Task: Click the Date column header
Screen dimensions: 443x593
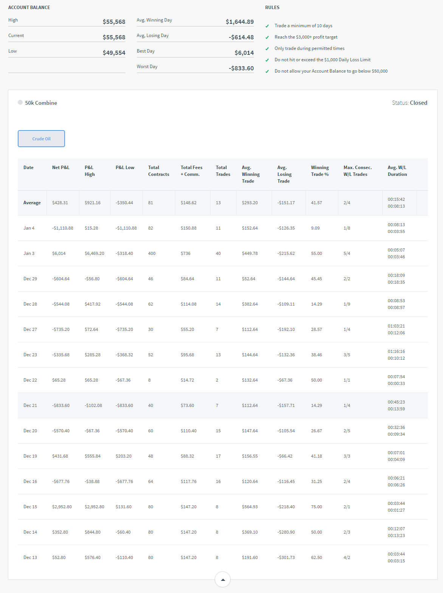Action: 28,168
